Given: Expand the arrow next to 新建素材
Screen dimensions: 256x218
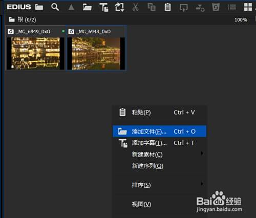Looking at the screenshot, I should pos(202,153).
